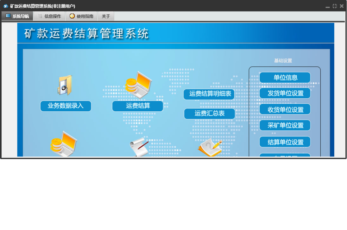Open 运费结算明细表 report
This screenshot has width=347, height=230.
click(209, 94)
